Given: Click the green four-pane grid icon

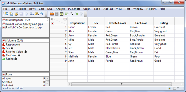Looking at the screenshot, I should [x=62, y=14].
